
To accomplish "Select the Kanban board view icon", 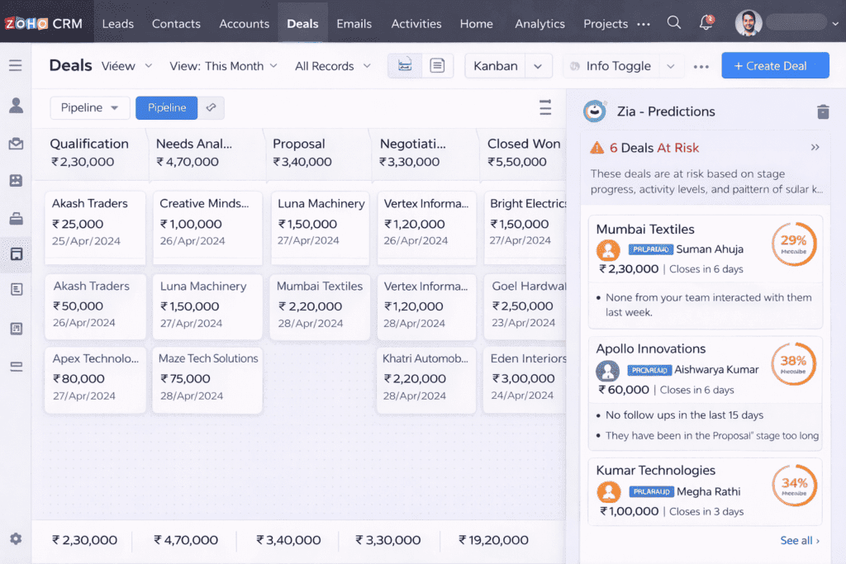I will pyautogui.click(x=404, y=64).
